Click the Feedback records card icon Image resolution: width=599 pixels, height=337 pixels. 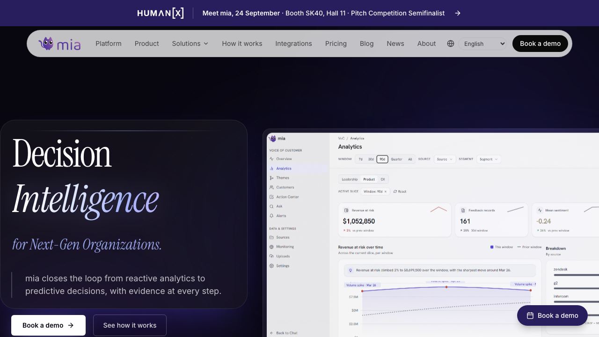[x=463, y=211]
